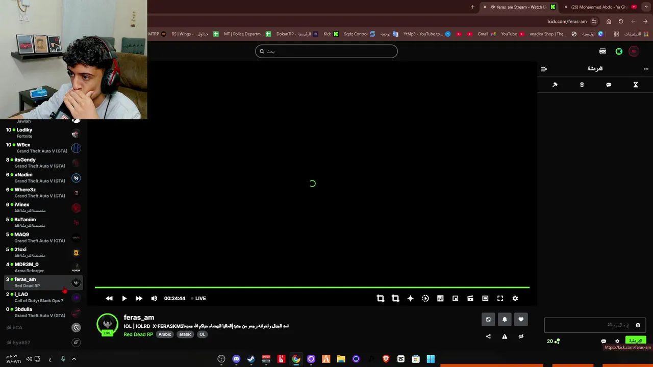Click the circular replay clip icon
653x367 pixels.
[x=425, y=298]
